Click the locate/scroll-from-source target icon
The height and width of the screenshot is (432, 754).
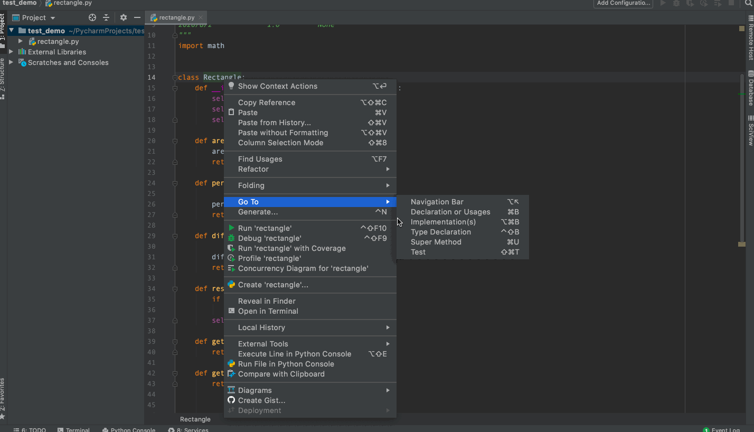(x=92, y=17)
